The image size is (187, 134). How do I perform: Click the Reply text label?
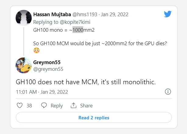click(x=57, y=106)
